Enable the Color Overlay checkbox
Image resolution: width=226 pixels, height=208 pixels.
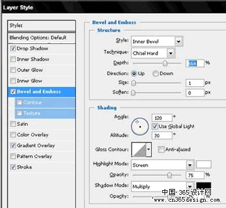pos(13,135)
